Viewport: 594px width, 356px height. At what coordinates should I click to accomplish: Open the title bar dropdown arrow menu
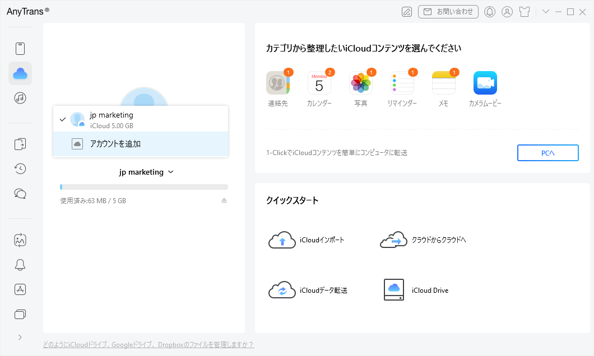pyautogui.click(x=546, y=12)
